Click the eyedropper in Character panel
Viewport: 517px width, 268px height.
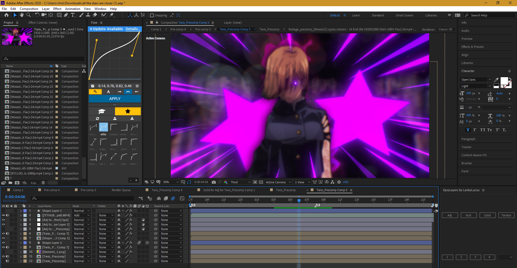[496, 80]
